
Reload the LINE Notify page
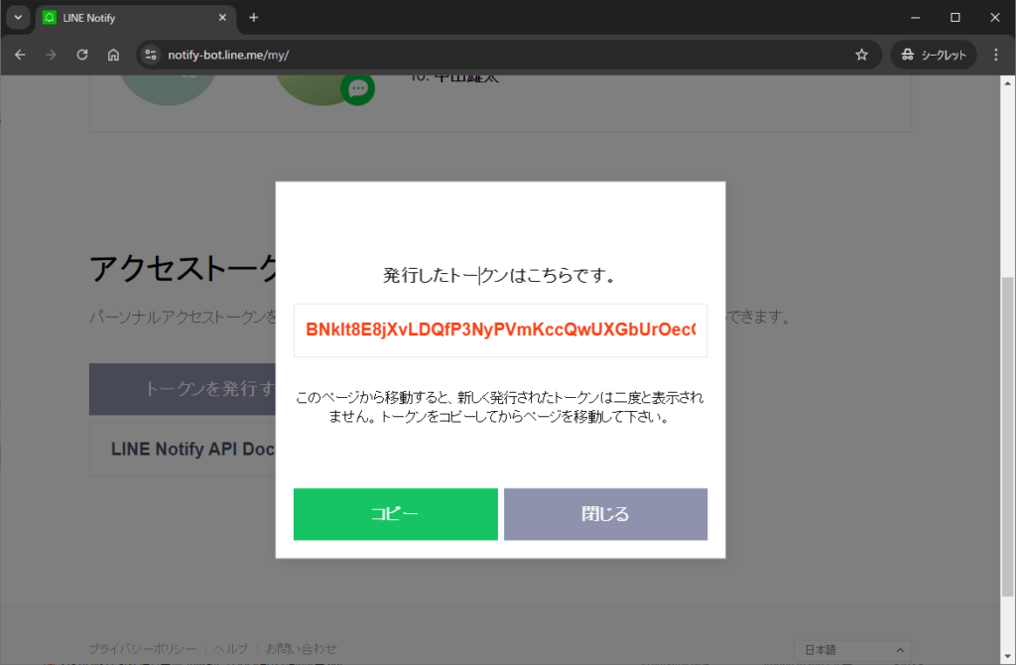pyautogui.click(x=82, y=55)
